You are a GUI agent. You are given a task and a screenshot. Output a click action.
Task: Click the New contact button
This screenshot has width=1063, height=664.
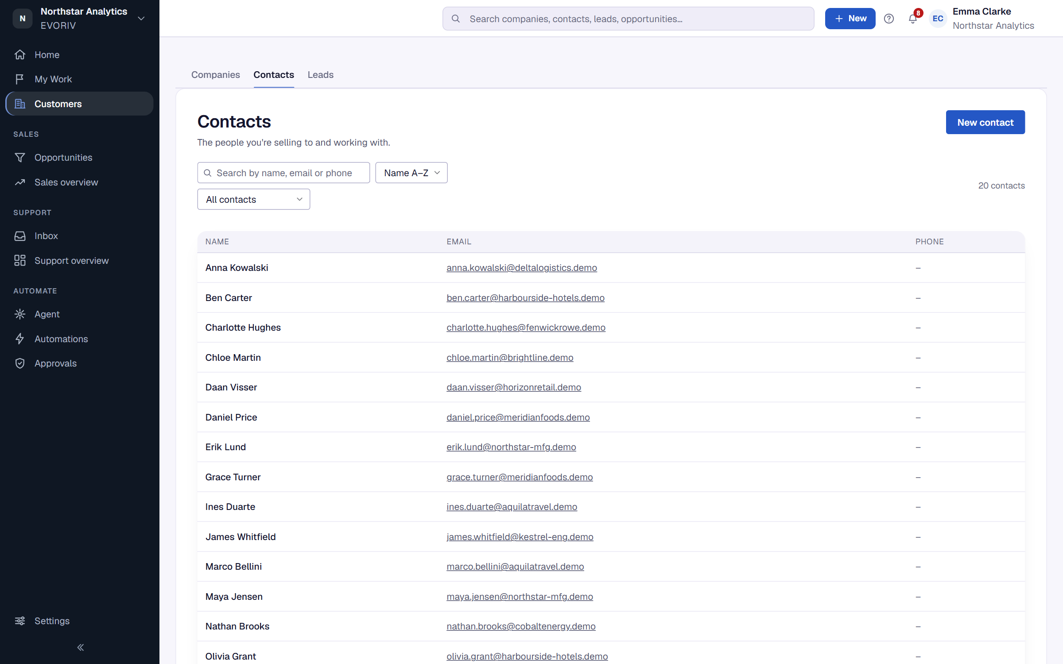pyautogui.click(x=985, y=122)
